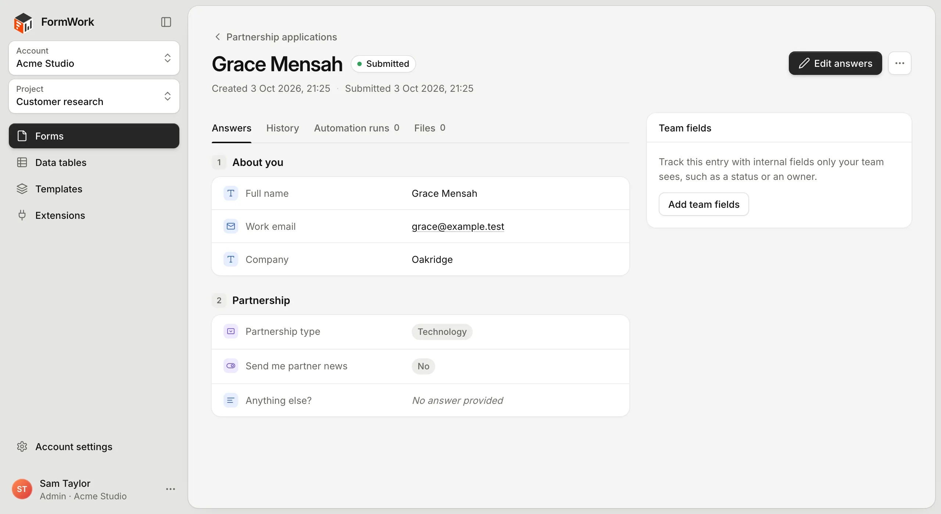The image size is (941, 514).
Task: Select the Answers tab
Action: point(232,128)
